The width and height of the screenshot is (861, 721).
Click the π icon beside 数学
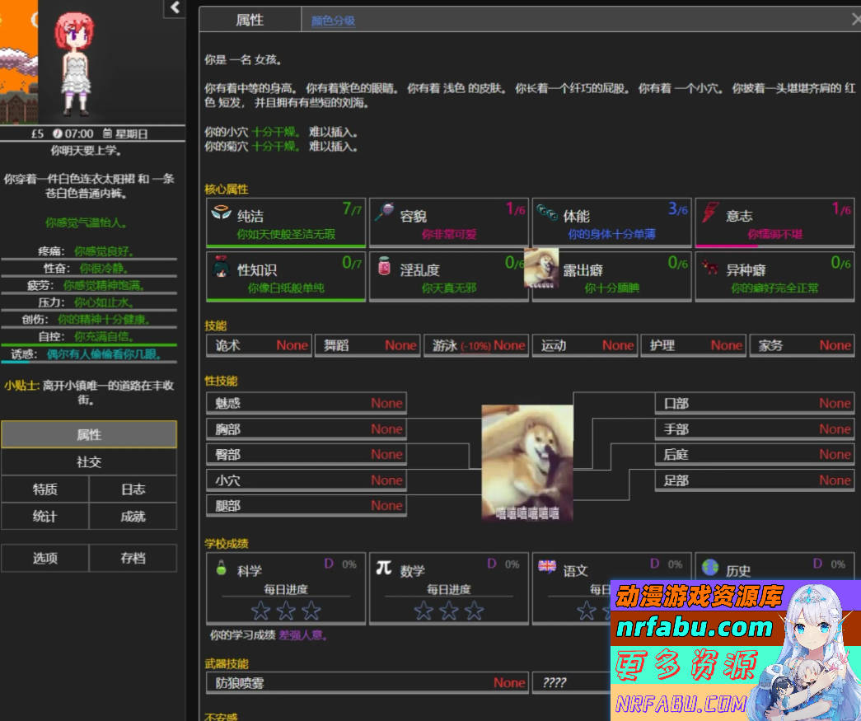pyautogui.click(x=384, y=564)
